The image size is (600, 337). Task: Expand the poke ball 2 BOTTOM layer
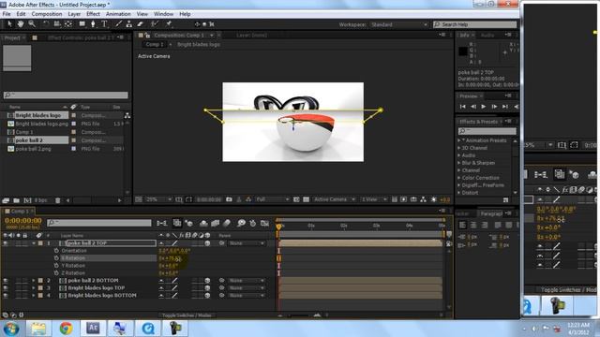click(34, 281)
